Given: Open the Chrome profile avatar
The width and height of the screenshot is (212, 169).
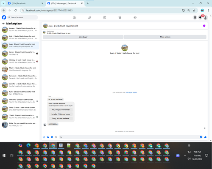Looking at the screenshot, I should click(202, 11).
